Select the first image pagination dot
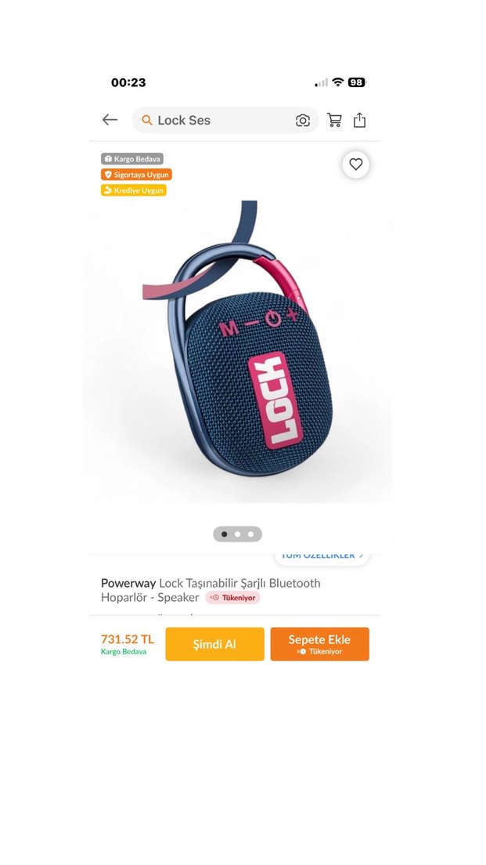The width and height of the screenshot is (486, 865). click(x=225, y=534)
